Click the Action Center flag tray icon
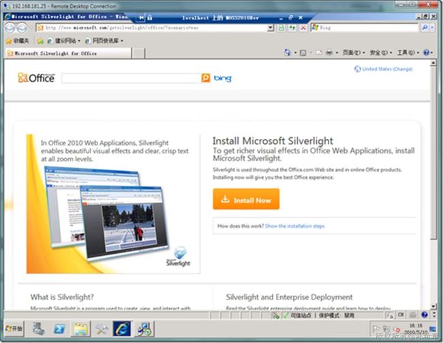The image size is (443, 343). [376, 329]
